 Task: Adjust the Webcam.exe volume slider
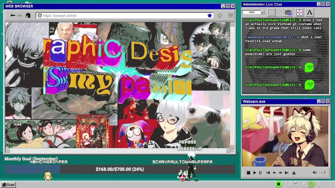(322, 172)
